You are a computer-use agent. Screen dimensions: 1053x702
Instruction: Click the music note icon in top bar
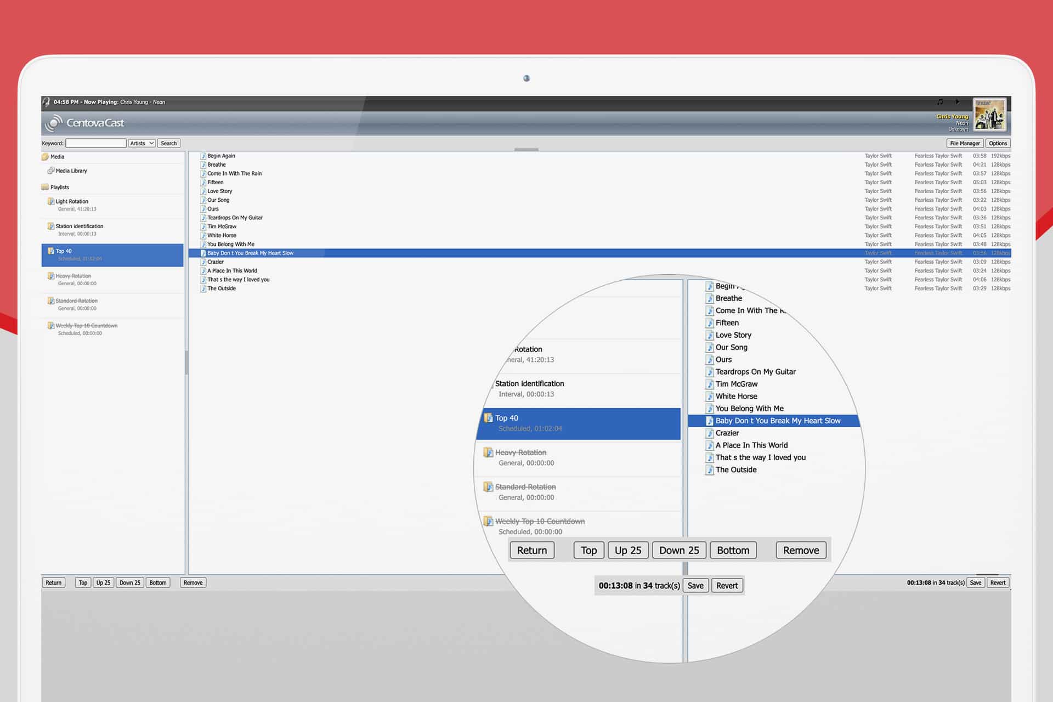pos(940,102)
